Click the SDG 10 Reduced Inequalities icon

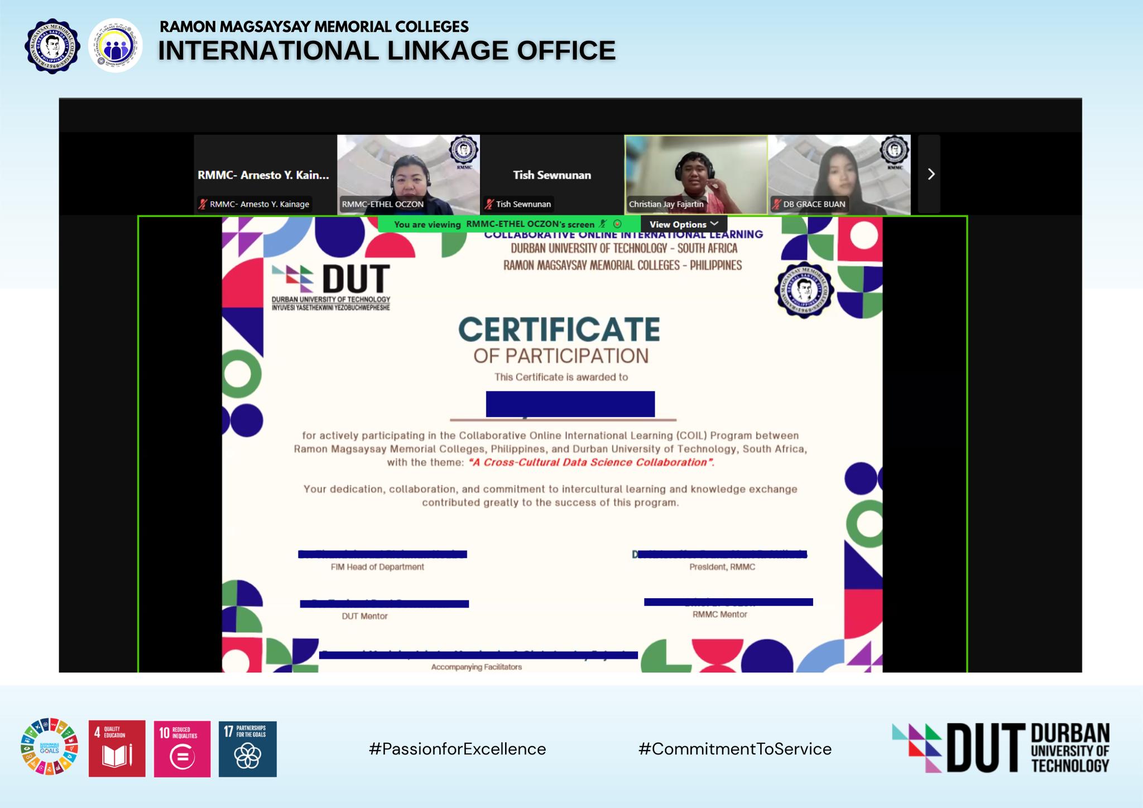182,749
